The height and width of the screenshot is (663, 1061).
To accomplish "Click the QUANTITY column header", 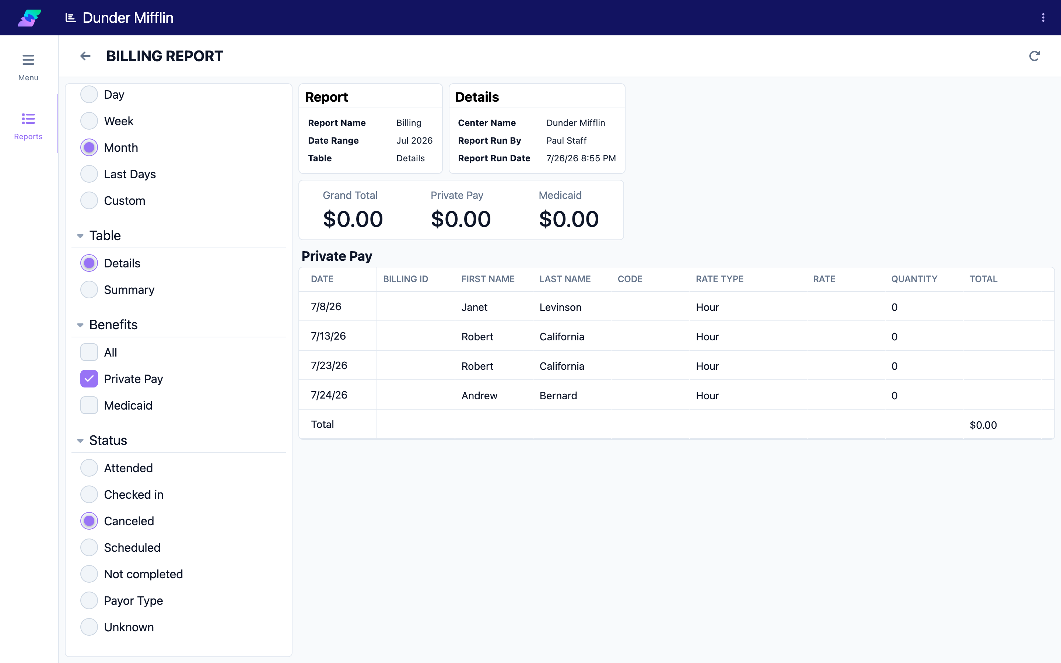I will tap(914, 279).
